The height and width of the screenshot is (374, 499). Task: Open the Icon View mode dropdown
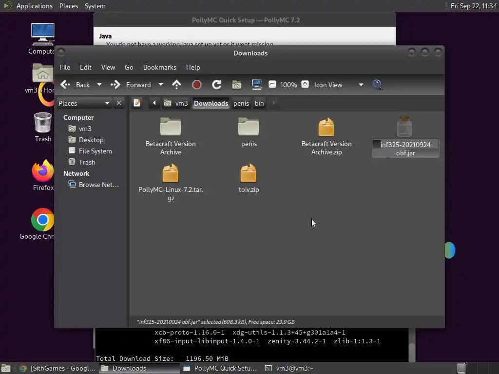point(339,85)
